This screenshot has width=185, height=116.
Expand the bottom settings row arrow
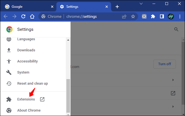[173, 107]
